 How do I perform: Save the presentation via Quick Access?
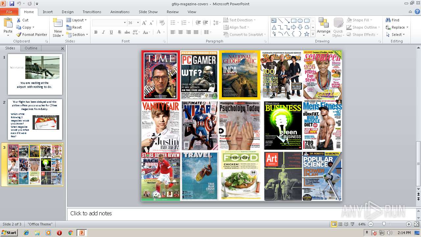pyautogui.click(x=12, y=4)
